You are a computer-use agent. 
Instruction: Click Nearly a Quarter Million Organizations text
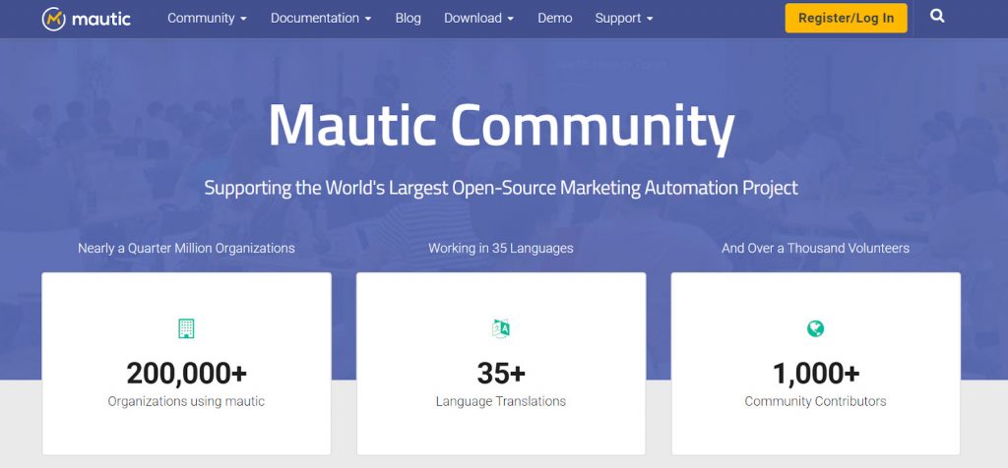pyautogui.click(x=186, y=248)
